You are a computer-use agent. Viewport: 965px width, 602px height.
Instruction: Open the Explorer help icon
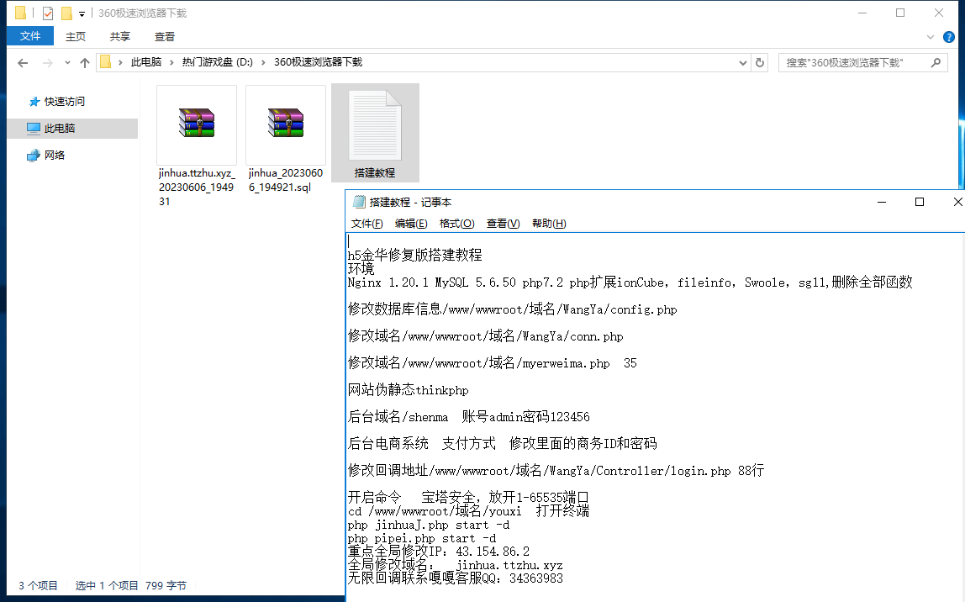[949, 37]
